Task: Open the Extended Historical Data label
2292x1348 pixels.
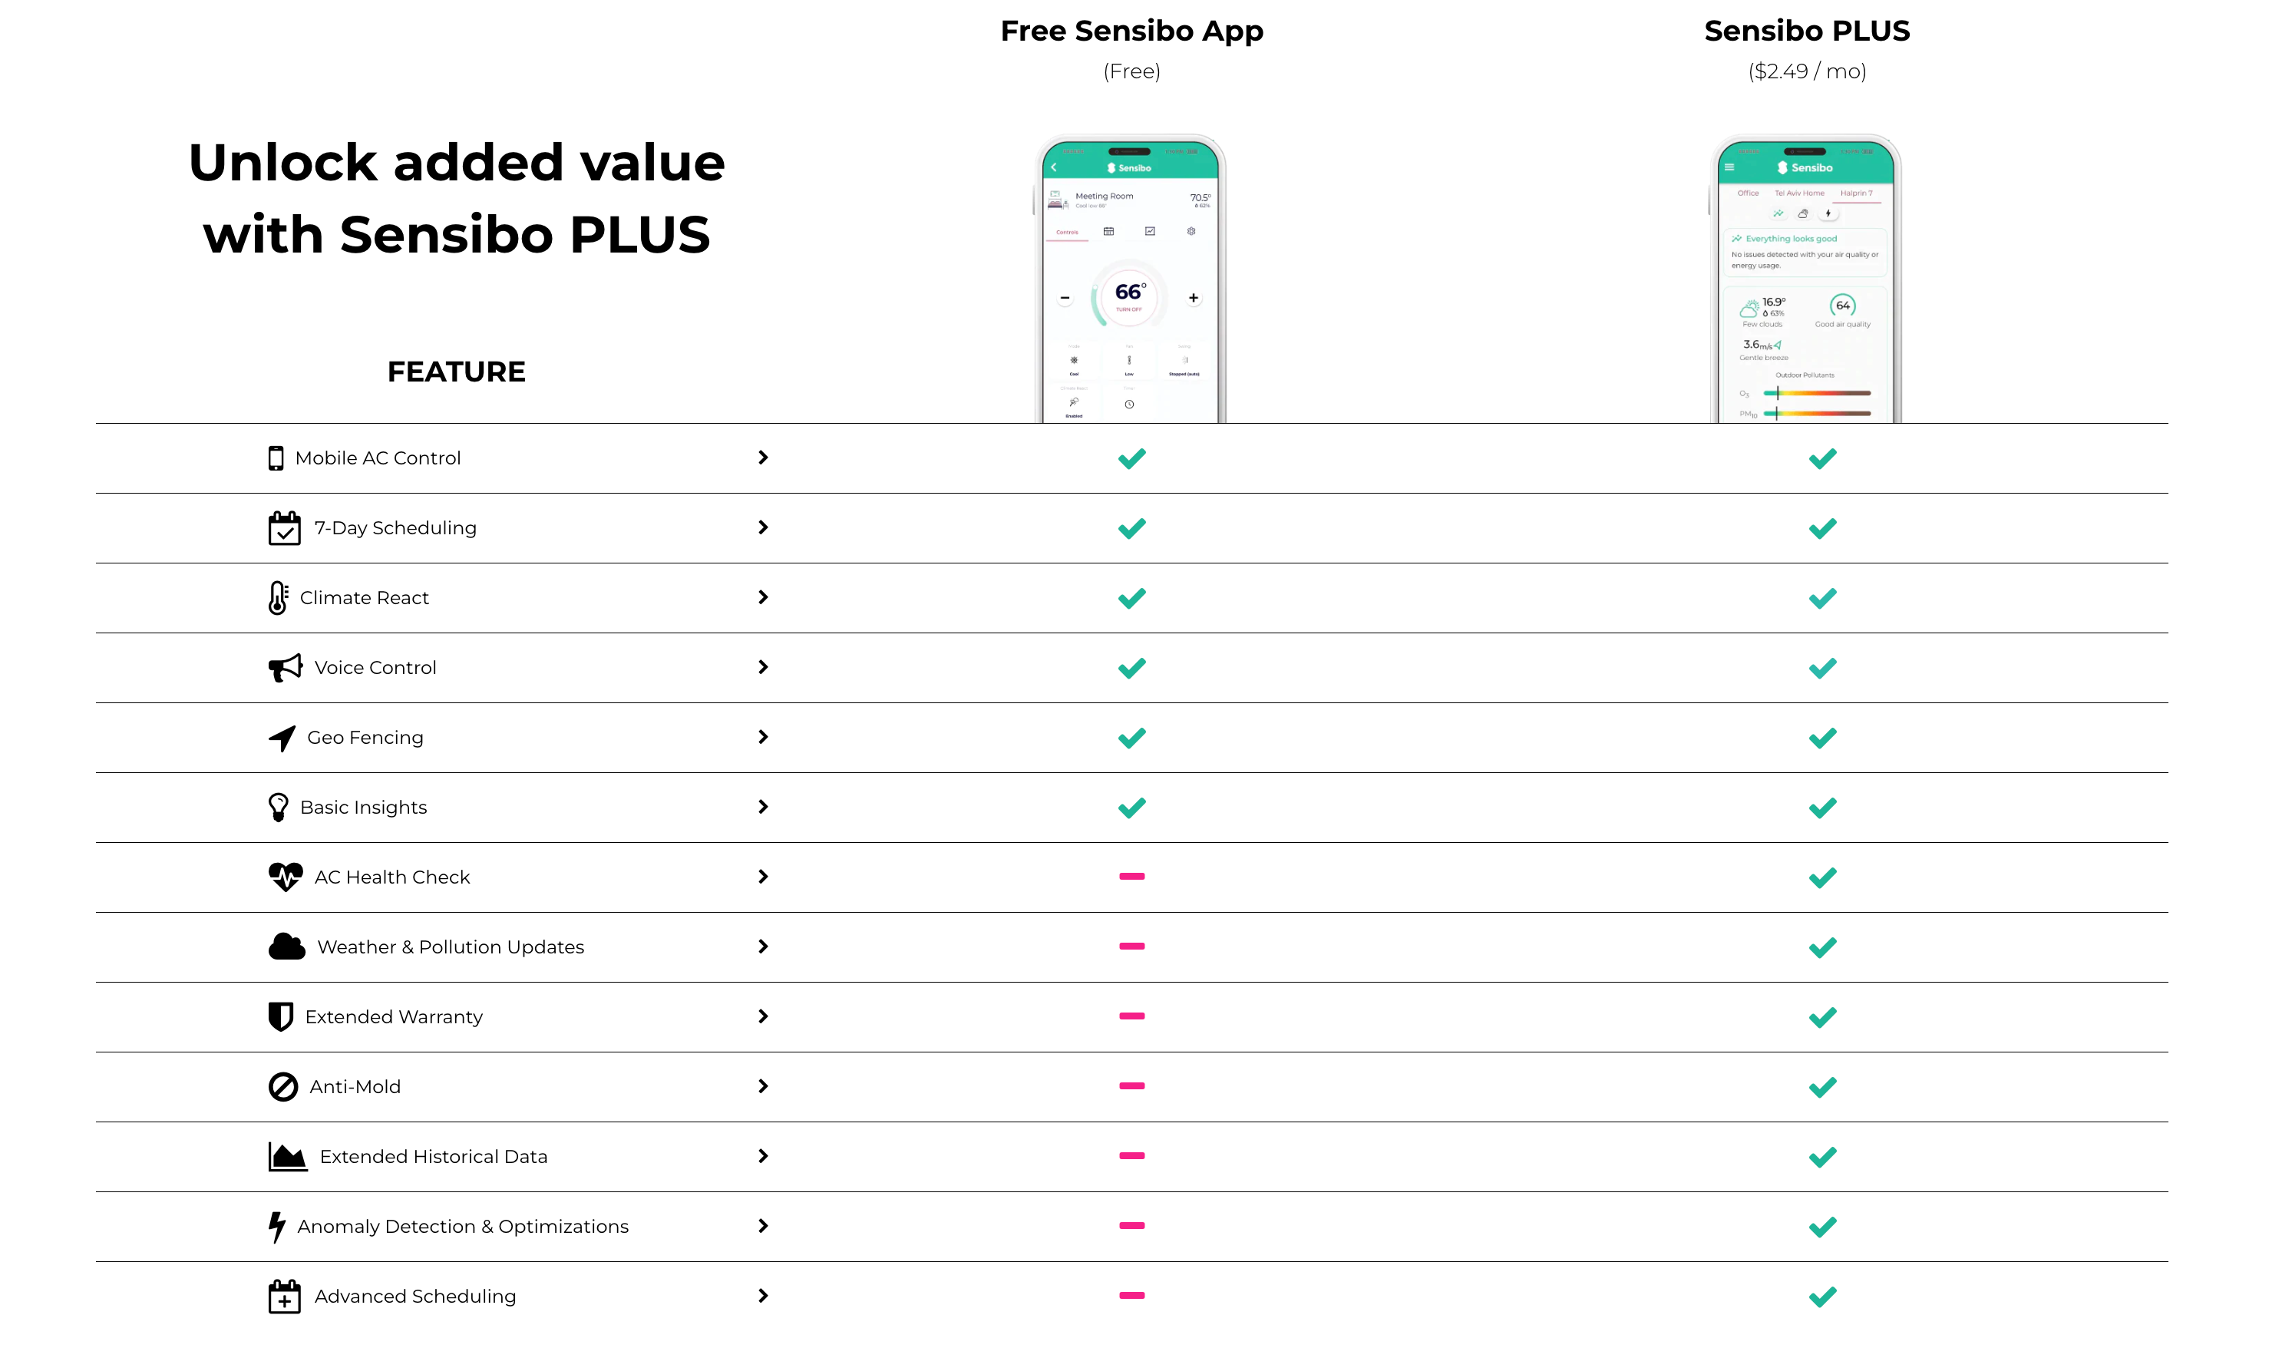Action: 434,1157
